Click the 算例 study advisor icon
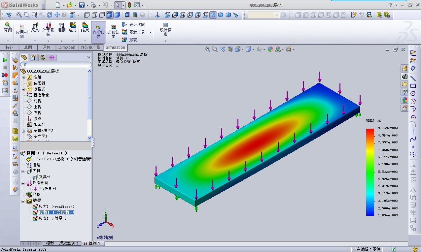 point(8,27)
